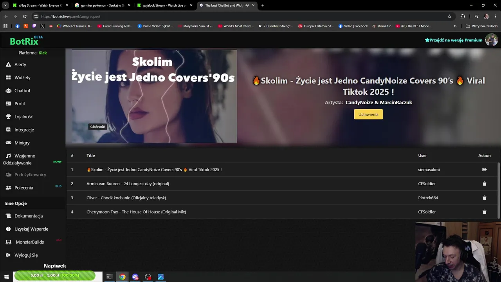Open the Chatbot section
Viewport: 501px width, 282px height.
click(x=18, y=90)
